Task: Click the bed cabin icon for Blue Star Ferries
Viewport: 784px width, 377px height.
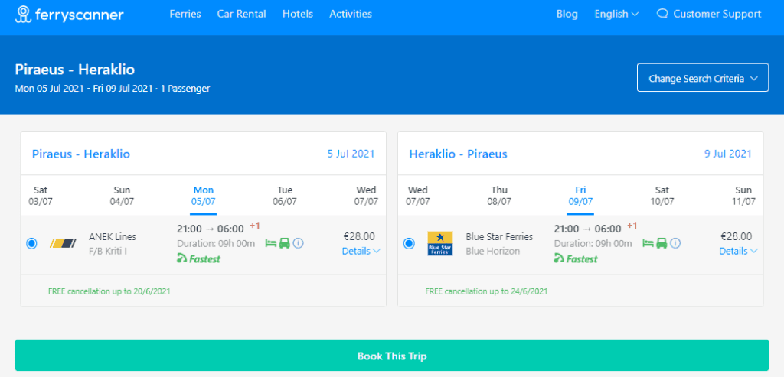Action: tap(647, 243)
